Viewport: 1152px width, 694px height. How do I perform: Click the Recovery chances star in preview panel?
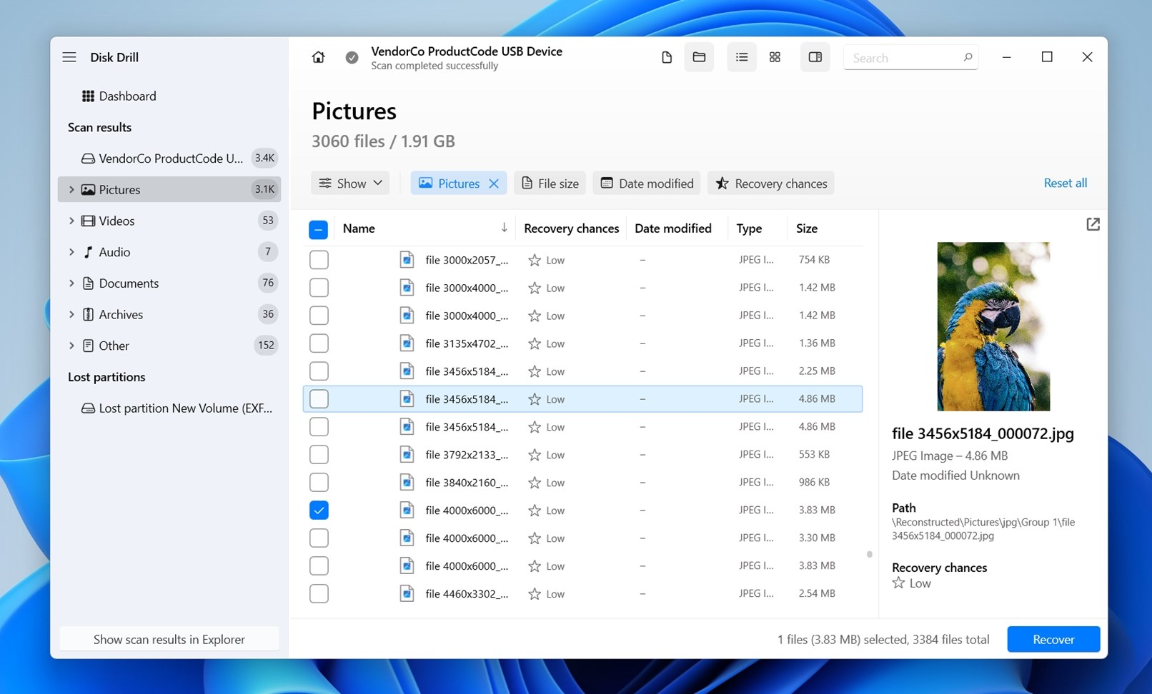(x=898, y=583)
